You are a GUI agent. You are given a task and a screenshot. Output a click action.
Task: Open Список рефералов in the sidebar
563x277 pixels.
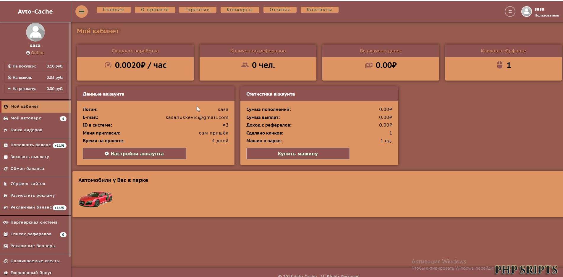tap(31, 234)
